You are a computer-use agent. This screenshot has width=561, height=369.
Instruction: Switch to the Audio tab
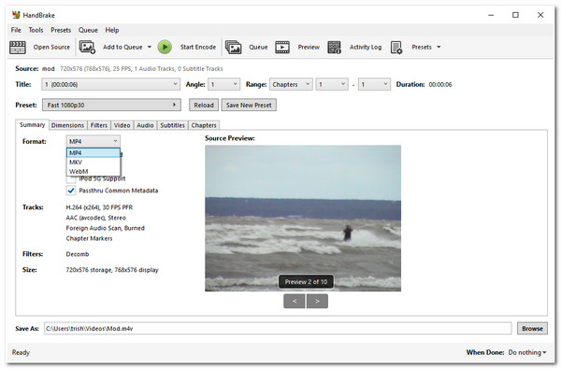point(145,125)
